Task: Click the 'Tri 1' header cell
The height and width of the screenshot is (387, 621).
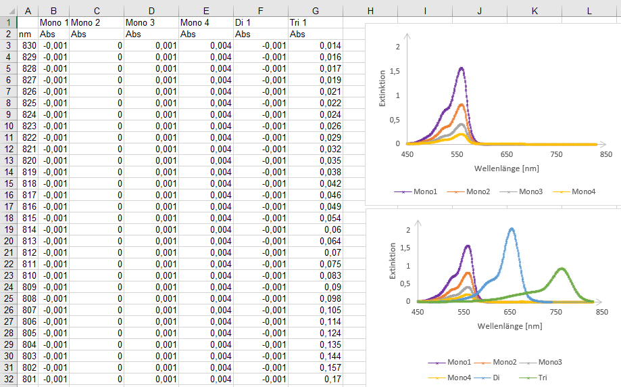Action: coord(315,23)
